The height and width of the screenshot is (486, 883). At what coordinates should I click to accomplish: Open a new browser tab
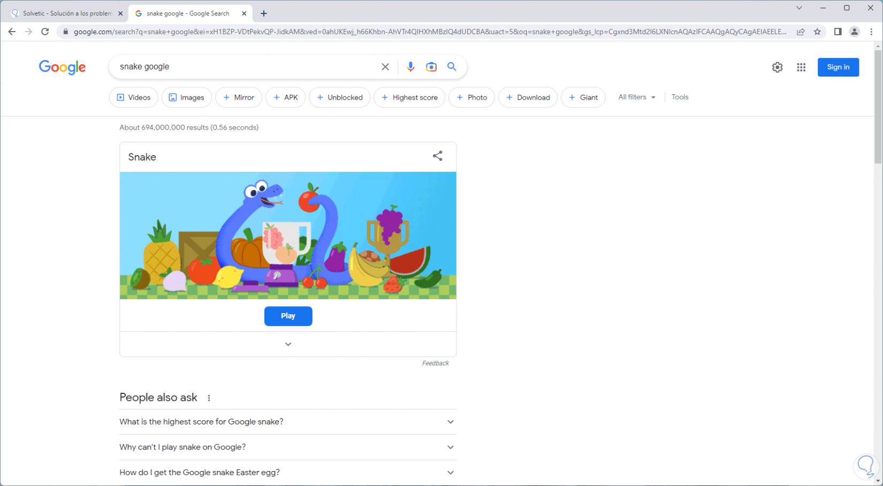coord(264,13)
